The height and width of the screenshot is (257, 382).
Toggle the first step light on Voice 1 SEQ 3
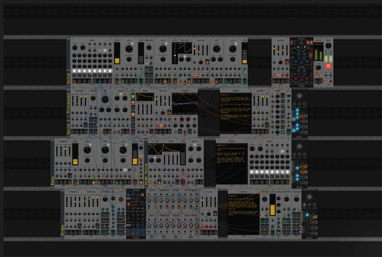(x=74, y=71)
